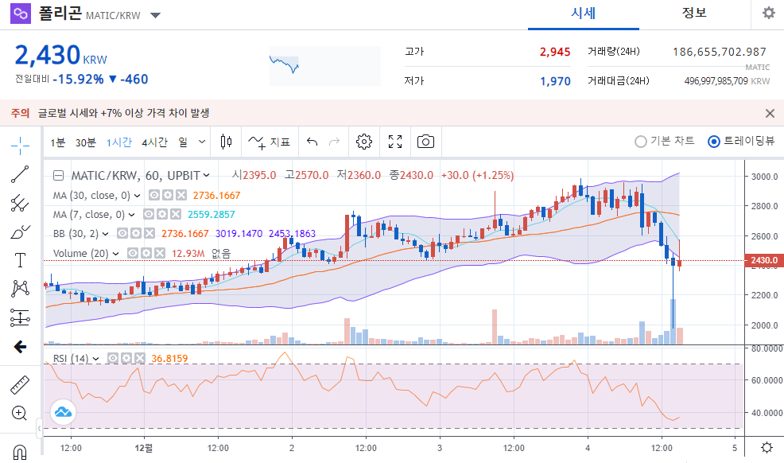Undo last chart action

coord(312,142)
